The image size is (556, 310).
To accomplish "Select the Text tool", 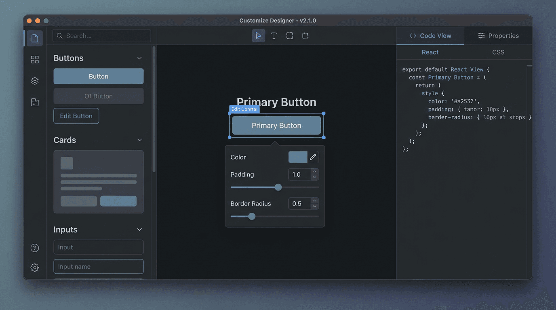I will (274, 36).
